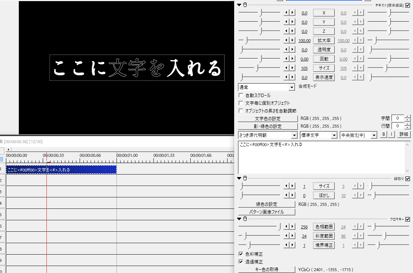The height and width of the screenshot is (273, 413).
Task: Click the Italic (I) text style button
Action: (x=391, y=135)
